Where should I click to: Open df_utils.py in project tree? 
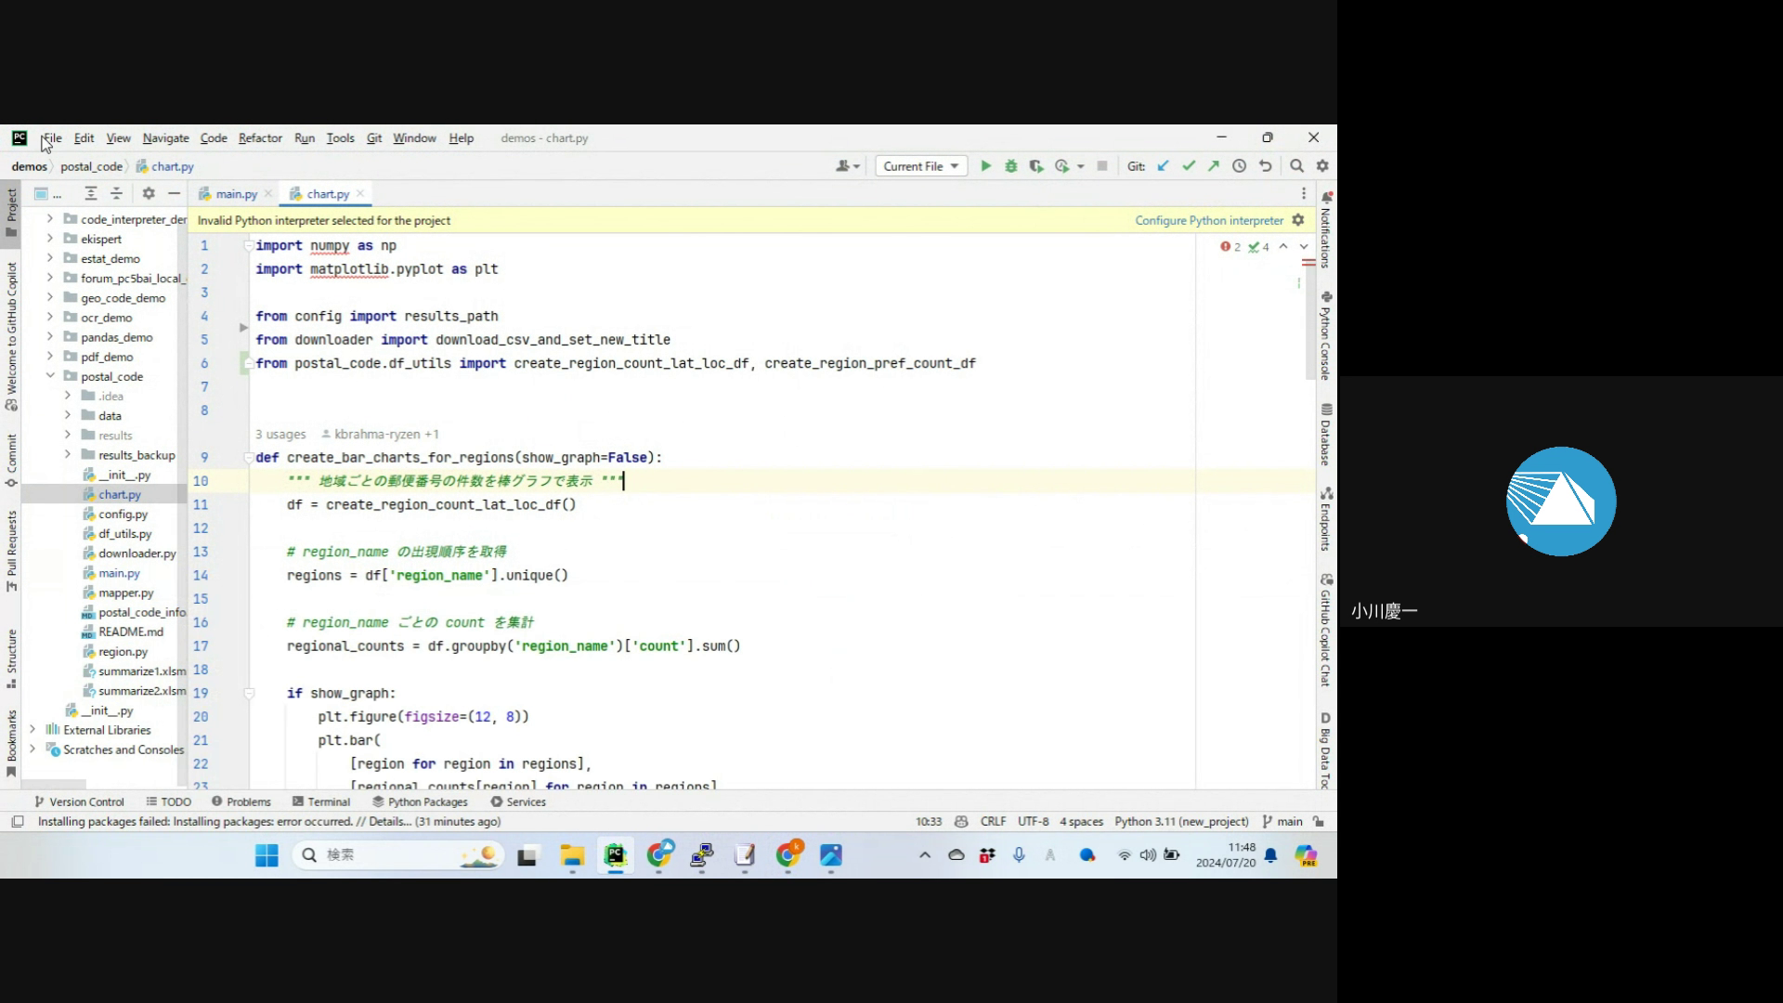coord(124,534)
